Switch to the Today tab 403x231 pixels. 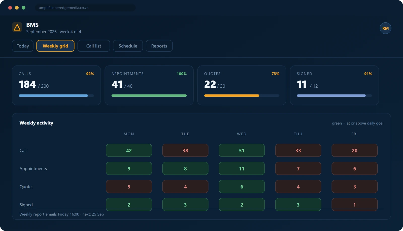click(x=23, y=46)
